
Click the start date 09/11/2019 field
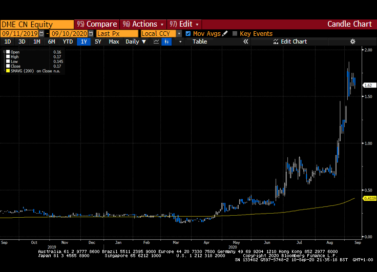coord(19,33)
